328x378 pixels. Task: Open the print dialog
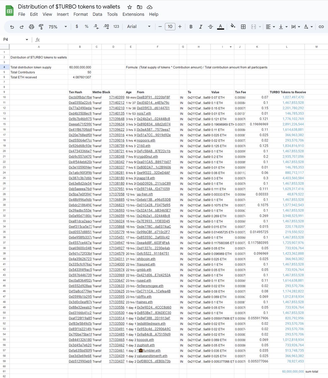(x=31, y=27)
